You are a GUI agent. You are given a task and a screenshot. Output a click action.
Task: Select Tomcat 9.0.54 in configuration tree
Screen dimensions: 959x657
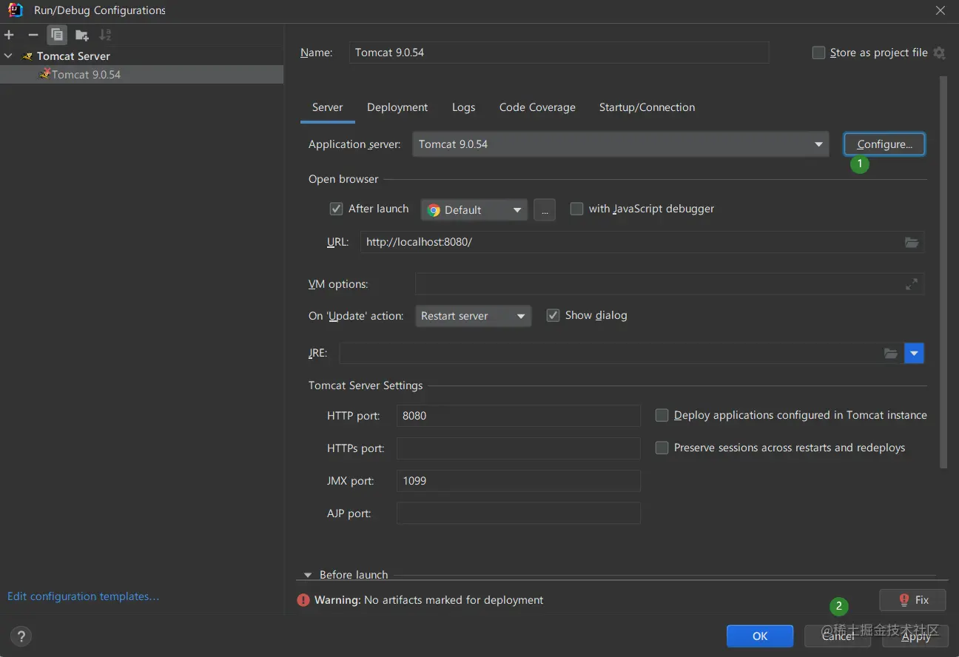click(141, 74)
